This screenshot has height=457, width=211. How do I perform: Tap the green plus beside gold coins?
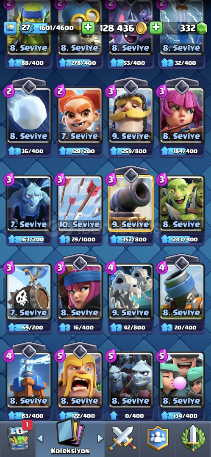[x=156, y=28]
